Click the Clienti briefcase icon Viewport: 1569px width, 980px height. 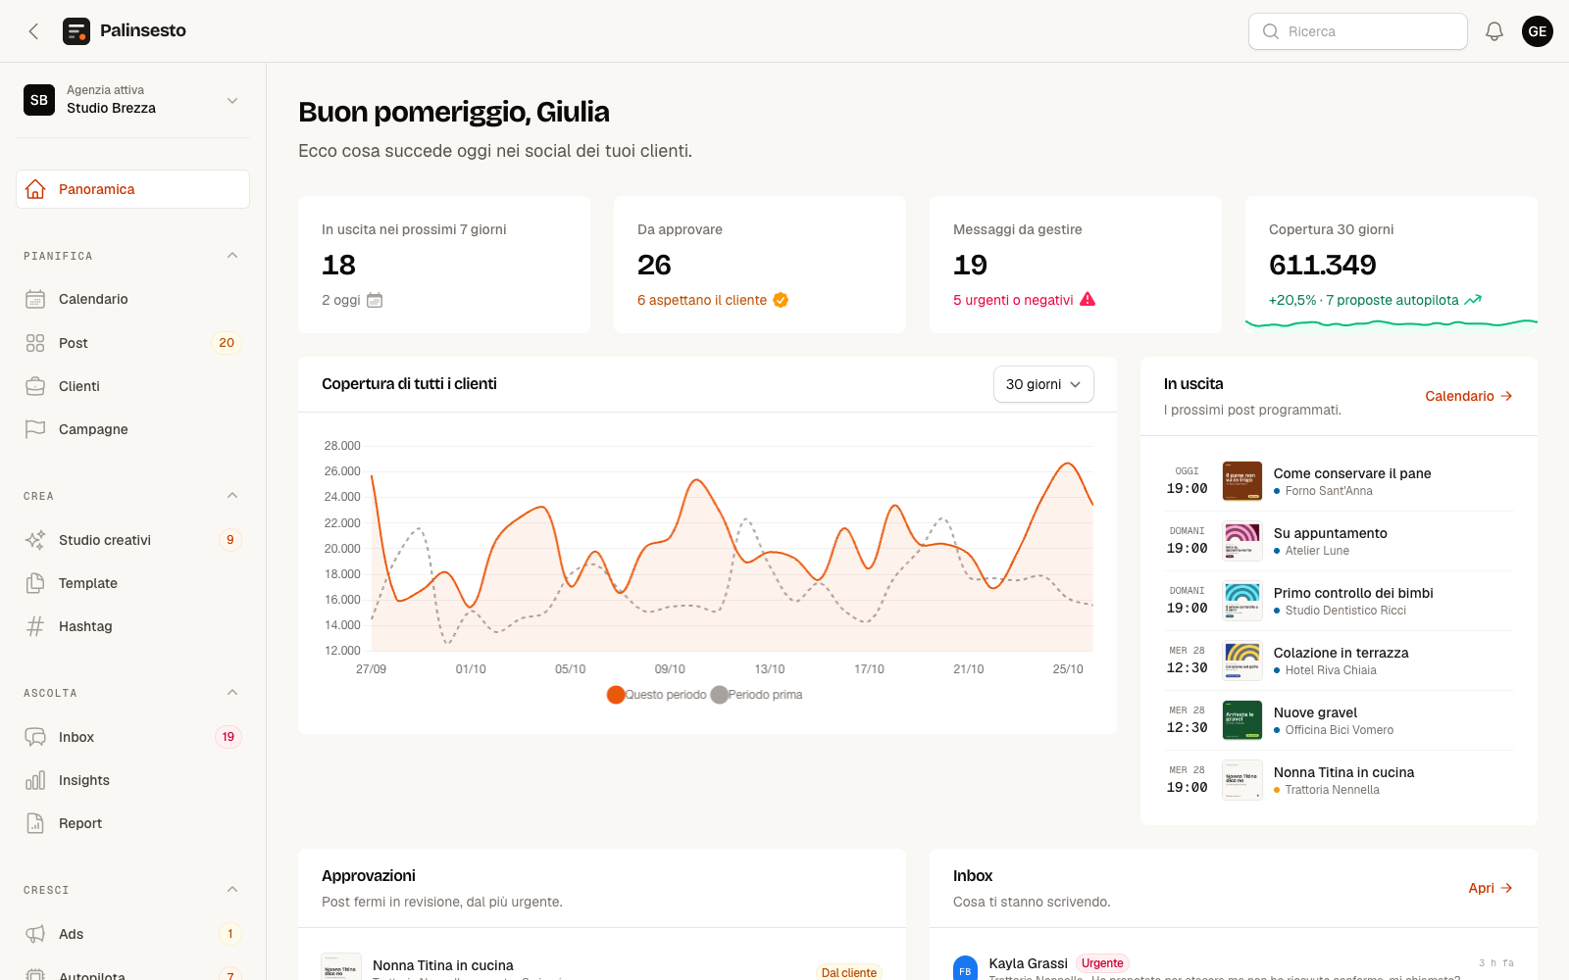(x=35, y=386)
